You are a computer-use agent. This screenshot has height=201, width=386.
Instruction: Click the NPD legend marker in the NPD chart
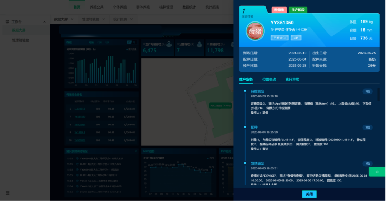pos(208,158)
